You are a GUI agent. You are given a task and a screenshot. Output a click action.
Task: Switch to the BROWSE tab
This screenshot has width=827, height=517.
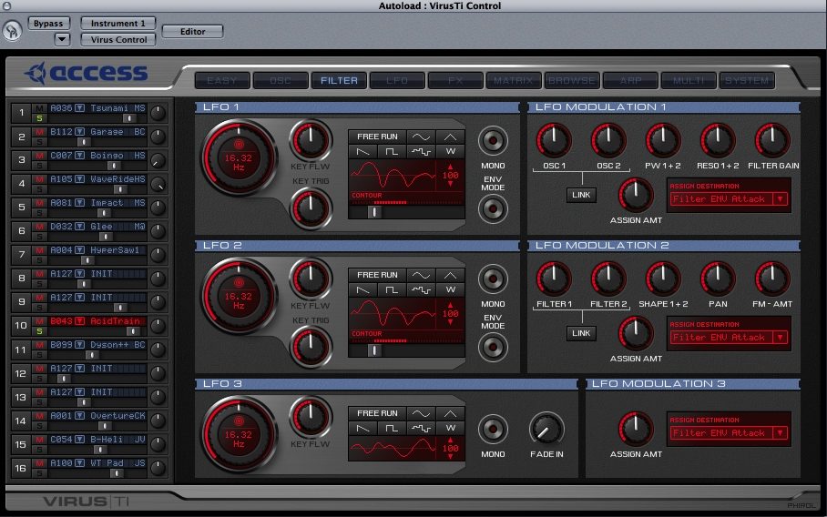[572, 81]
